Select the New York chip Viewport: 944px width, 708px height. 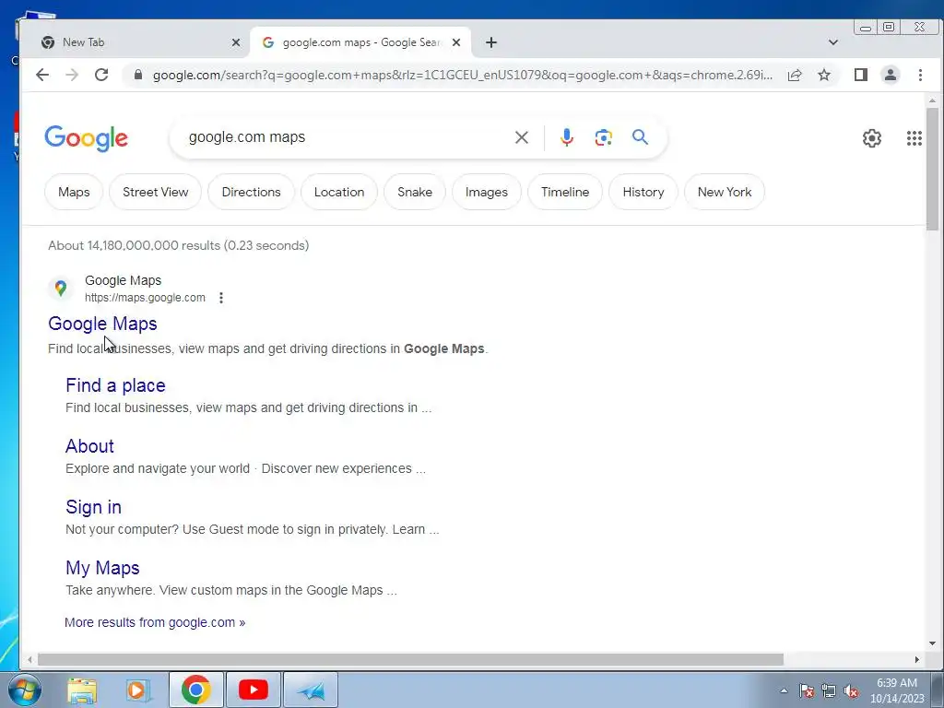point(725,192)
